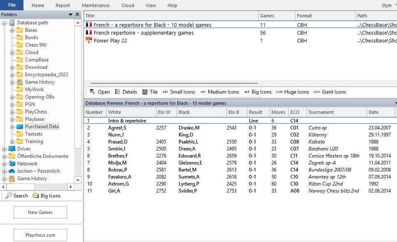Viewport: 397px width, 242px height.
Task: Click the New Games button
Action: (40, 212)
